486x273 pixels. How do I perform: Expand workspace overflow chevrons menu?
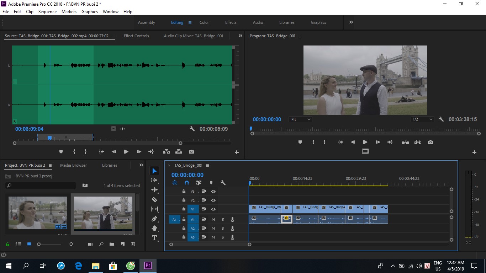351,22
